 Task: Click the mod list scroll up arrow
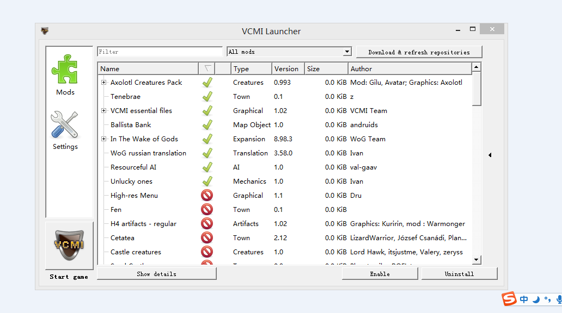coord(477,67)
